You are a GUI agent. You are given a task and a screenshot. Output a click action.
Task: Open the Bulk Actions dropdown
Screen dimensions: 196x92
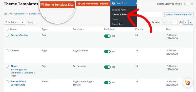tap(14, 22)
